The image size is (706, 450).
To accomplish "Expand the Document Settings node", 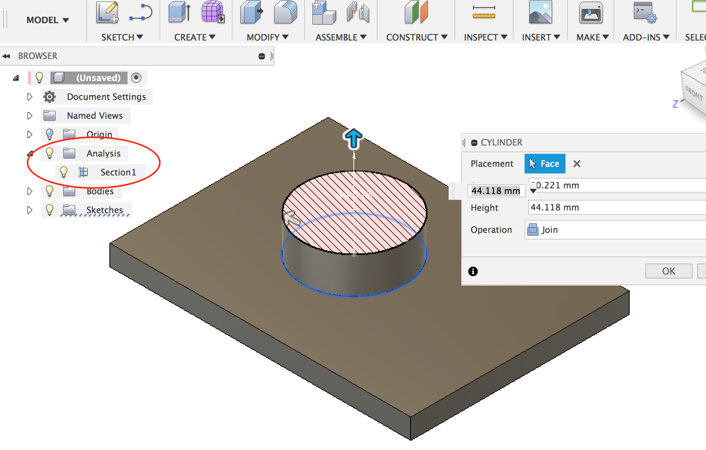I will 30,97.
